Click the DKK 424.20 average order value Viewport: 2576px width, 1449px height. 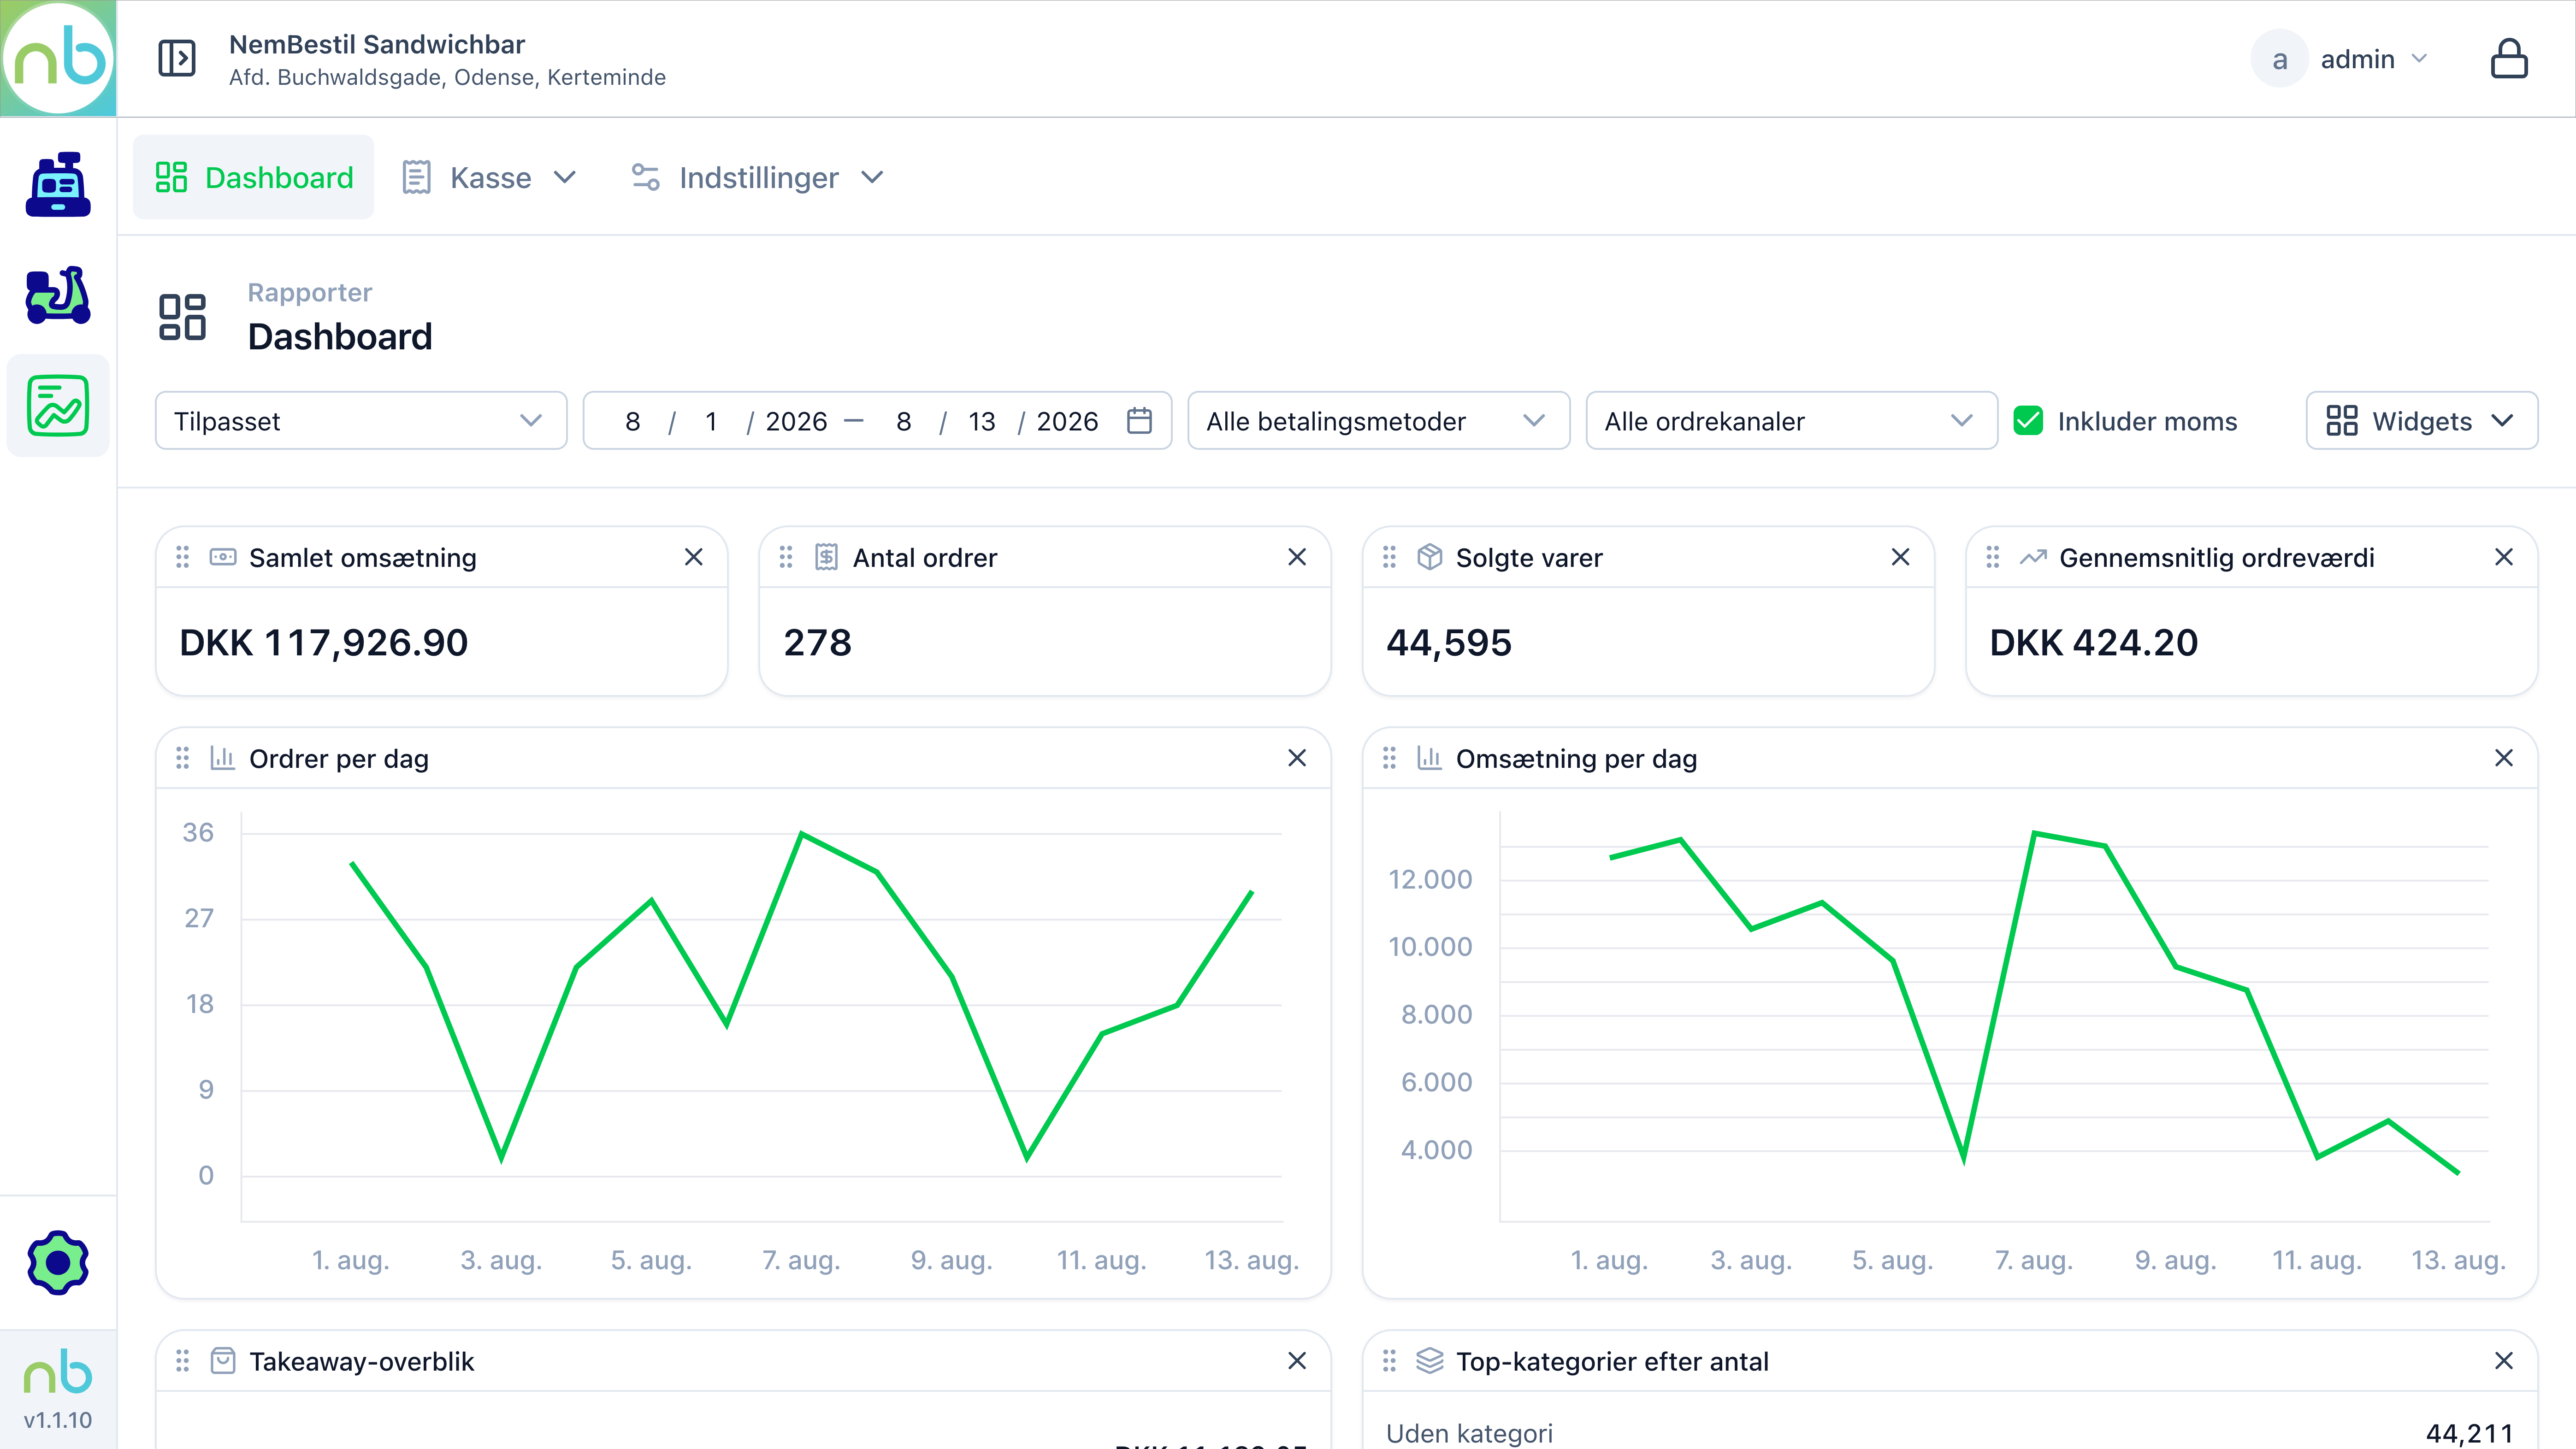click(x=2094, y=642)
